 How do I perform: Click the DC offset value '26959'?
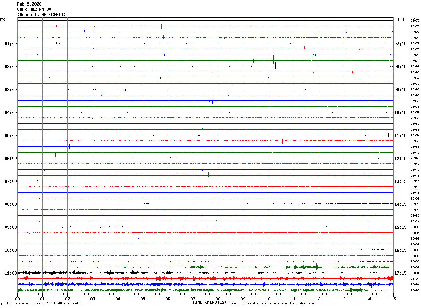point(415,112)
